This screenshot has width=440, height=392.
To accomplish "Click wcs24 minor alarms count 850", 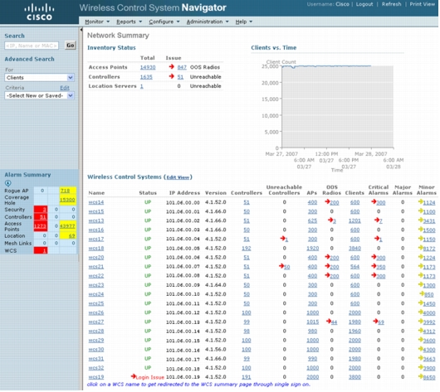I will pyautogui.click(x=429, y=295).
